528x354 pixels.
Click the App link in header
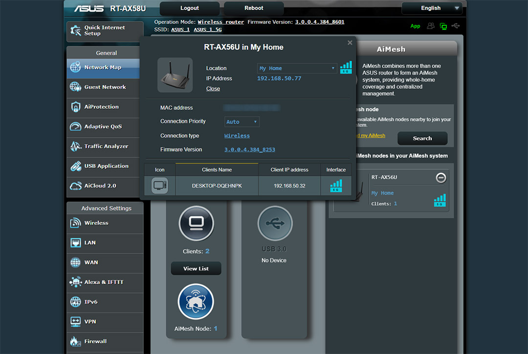coord(415,26)
